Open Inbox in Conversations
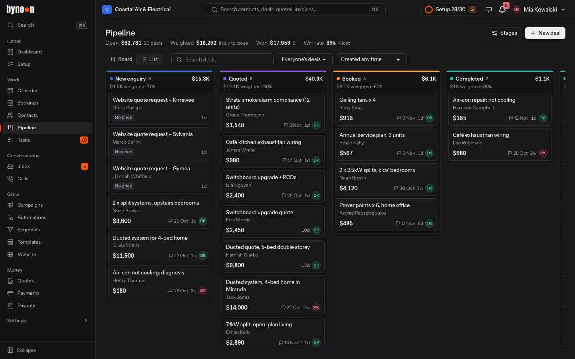The image size is (575, 359). click(x=48, y=166)
